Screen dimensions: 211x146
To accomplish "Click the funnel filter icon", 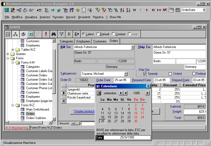I will pyautogui.click(x=62, y=34).
